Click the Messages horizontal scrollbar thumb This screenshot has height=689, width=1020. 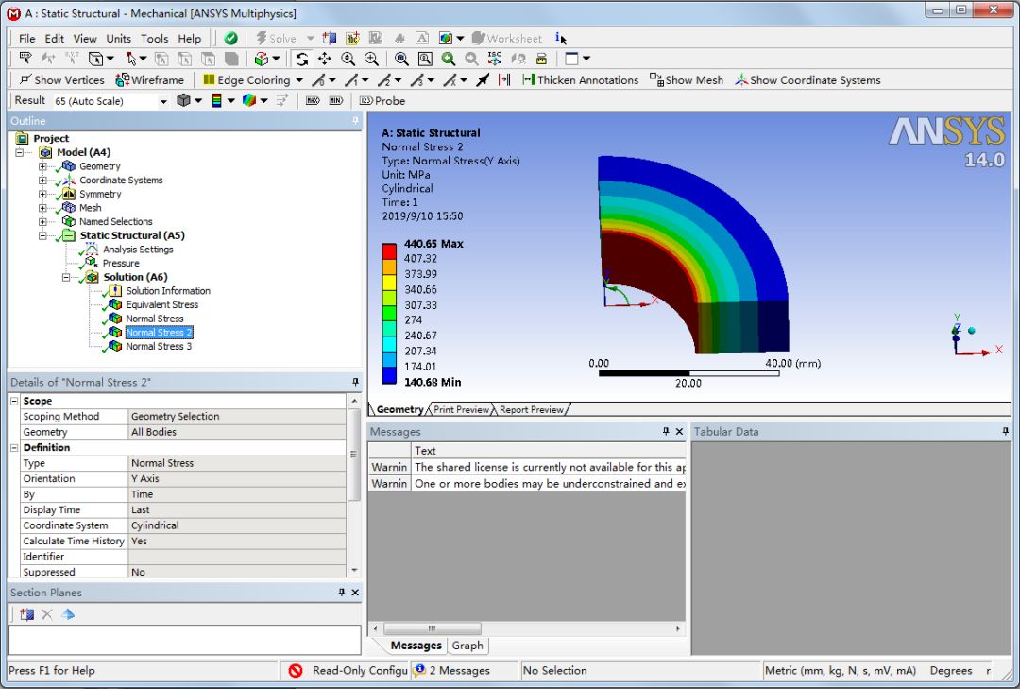[433, 629]
